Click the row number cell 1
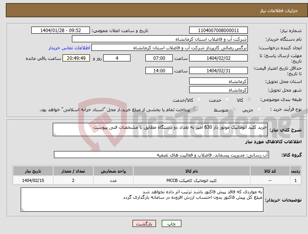 (x=295, y=180)
